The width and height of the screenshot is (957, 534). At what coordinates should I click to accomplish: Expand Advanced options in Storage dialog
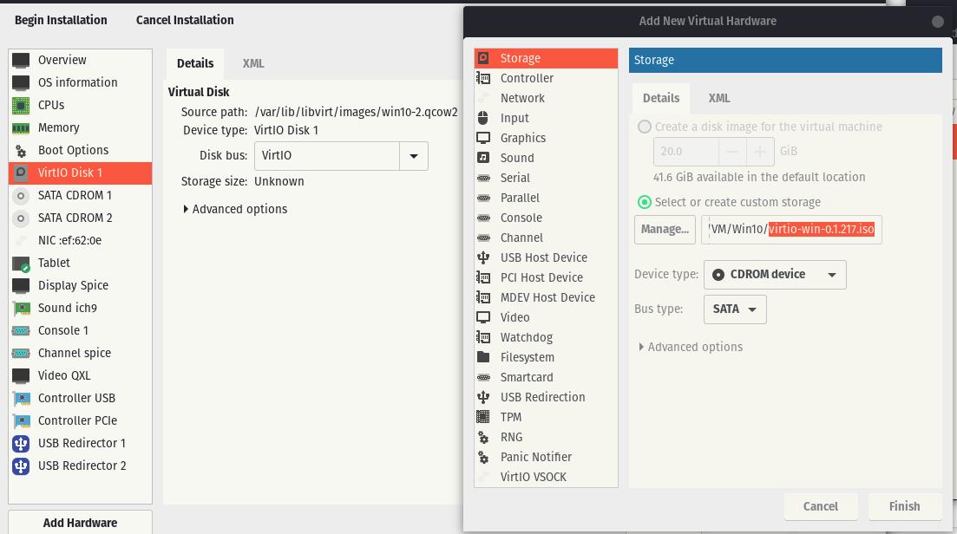(691, 347)
